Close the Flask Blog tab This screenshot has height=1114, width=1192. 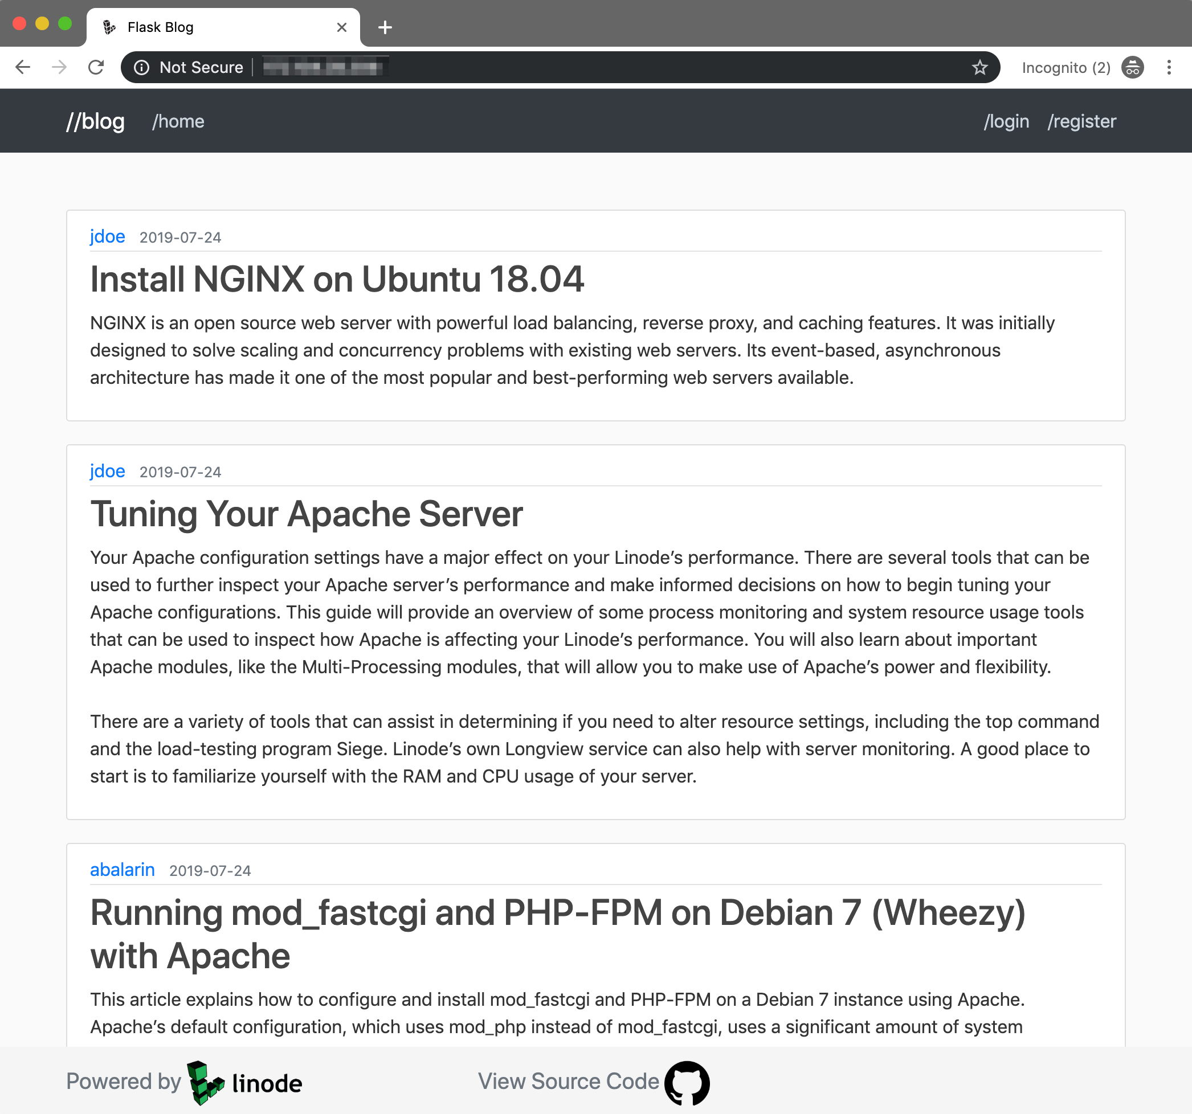(x=342, y=27)
